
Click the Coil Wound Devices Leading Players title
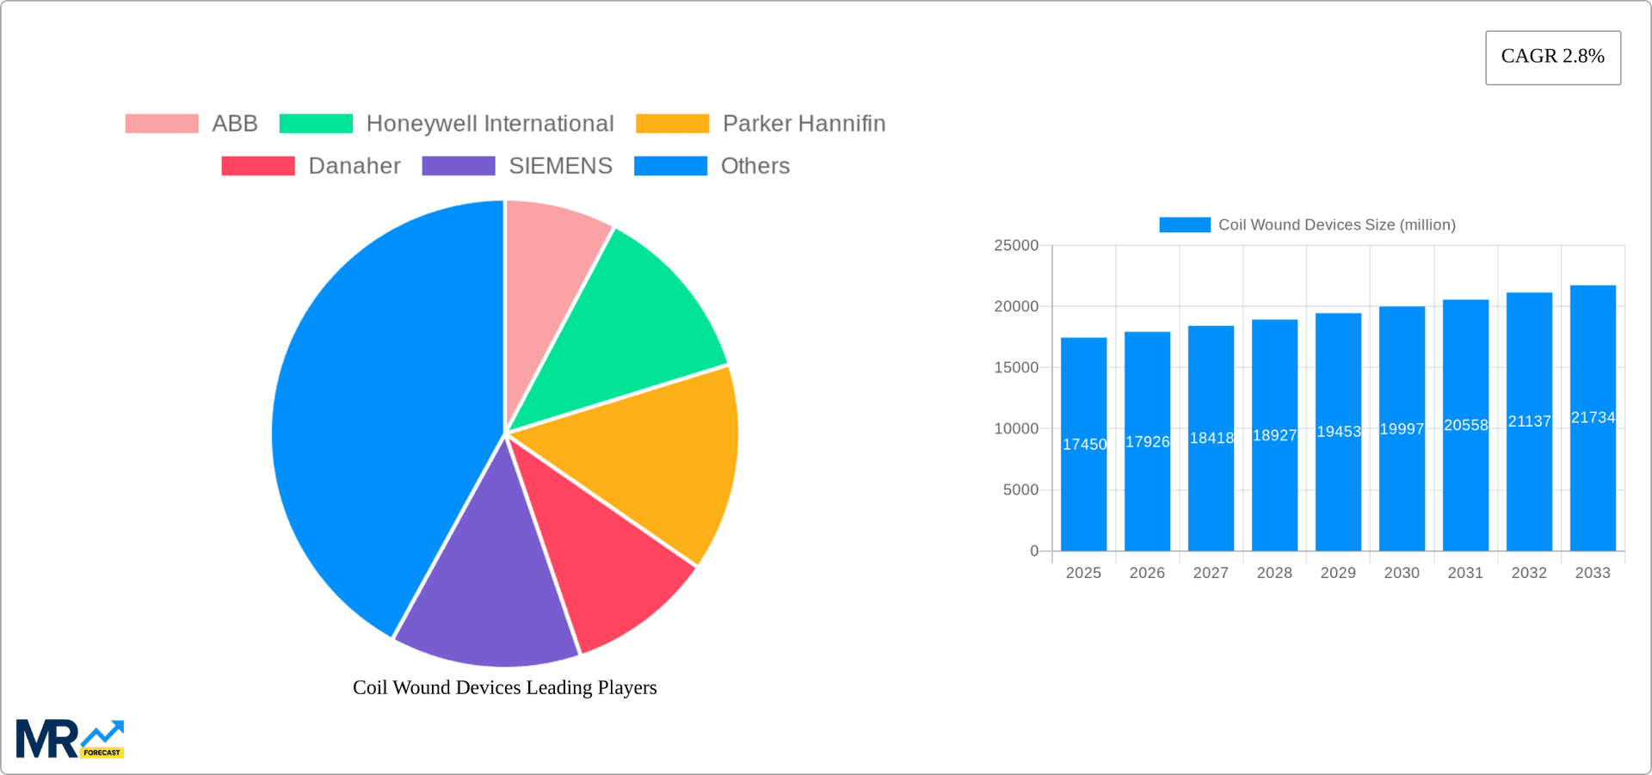pyautogui.click(x=504, y=687)
